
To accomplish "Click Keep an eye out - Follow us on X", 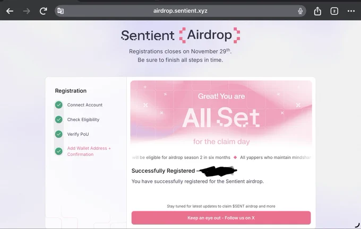I will [221, 218].
